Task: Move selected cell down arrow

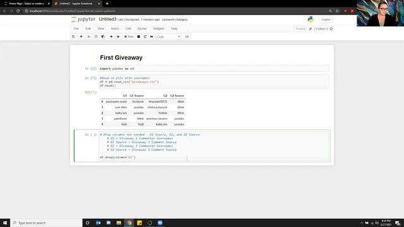Action: [x=118, y=37]
